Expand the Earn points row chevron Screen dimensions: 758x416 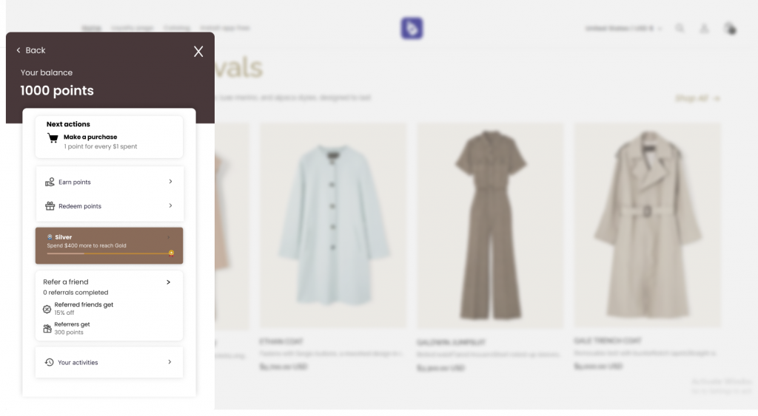[170, 182]
